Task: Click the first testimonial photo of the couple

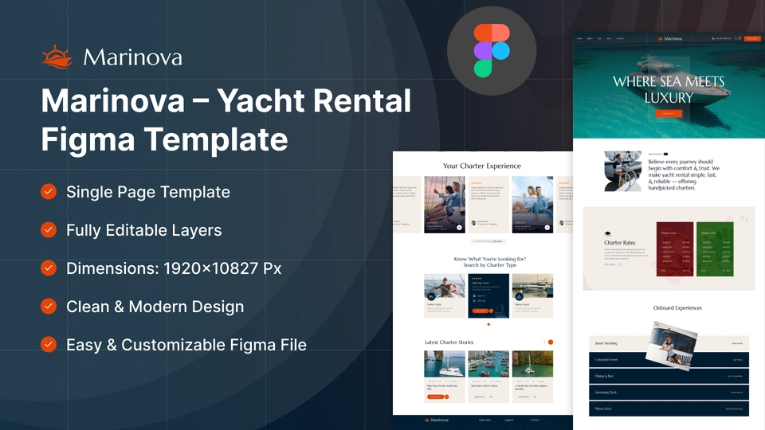Action: tap(445, 205)
